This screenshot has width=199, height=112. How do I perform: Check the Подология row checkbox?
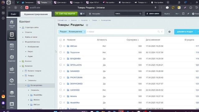tap(61, 52)
